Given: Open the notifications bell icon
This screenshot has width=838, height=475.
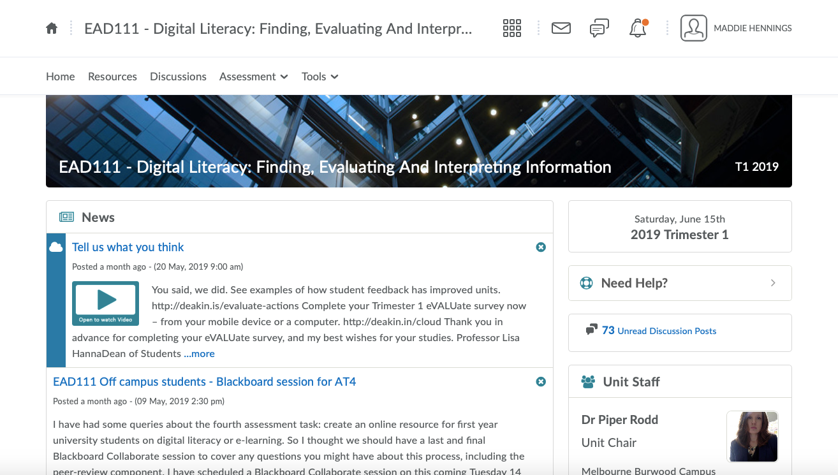Looking at the screenshot, I should [x=638, y=28].
